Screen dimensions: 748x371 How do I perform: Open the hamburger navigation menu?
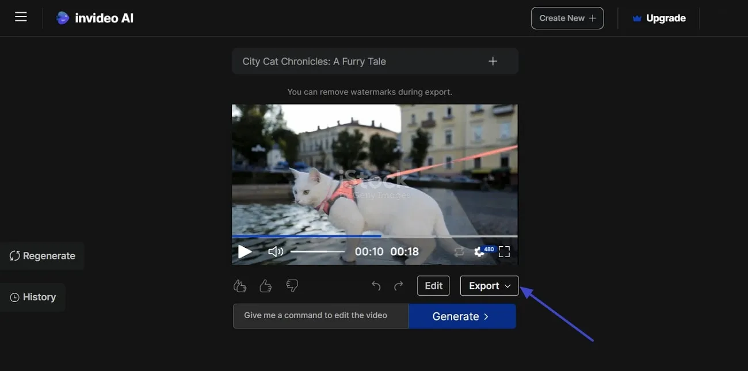click(x=21, y=17)
